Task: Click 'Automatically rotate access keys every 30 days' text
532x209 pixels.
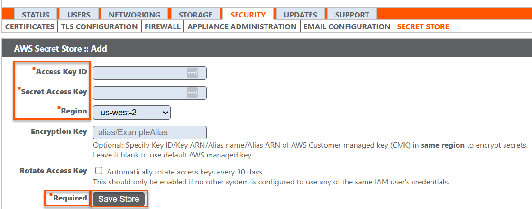Action: pos(184,172)
